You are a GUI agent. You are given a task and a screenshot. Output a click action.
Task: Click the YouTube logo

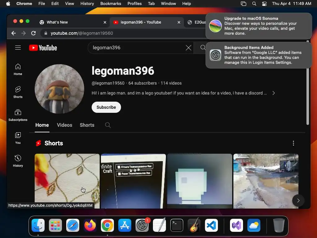pyautogui.click(x=43, y=48)
